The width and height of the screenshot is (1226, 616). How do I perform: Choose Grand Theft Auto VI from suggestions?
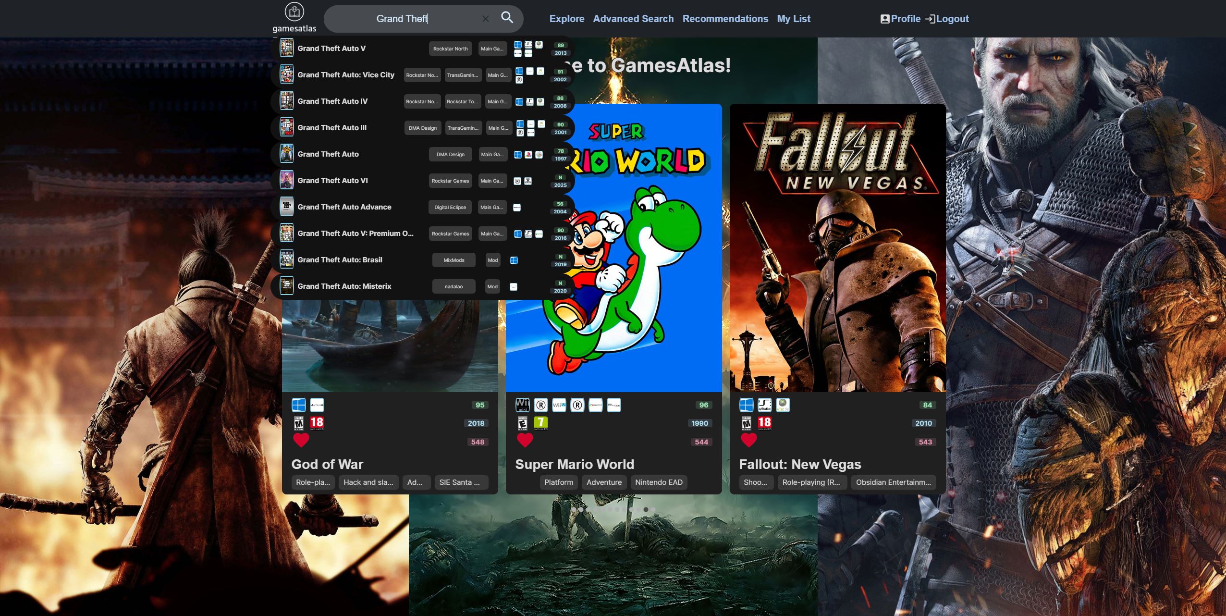tap(332, 181)
